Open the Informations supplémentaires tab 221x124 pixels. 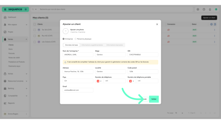coord(92,45)
